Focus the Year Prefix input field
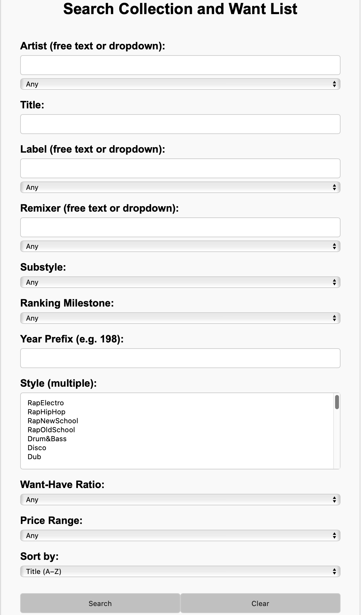362x615 pixels. [180, 358]
